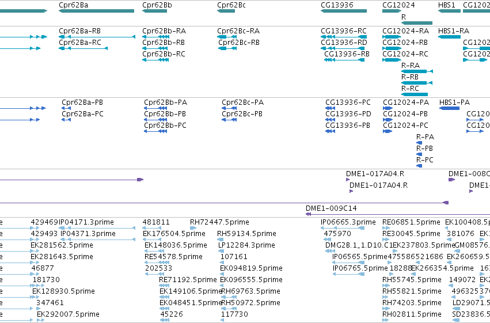
Task: Select transcript CG13936-RC label
Action: coord(343,31)
